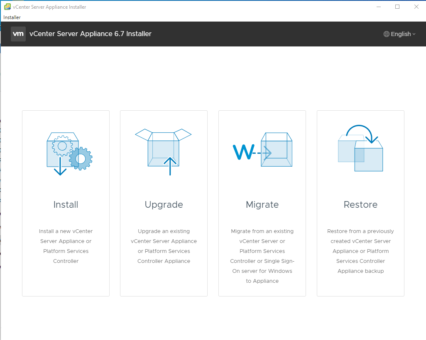Select the Restore heading
Viewport: 426px width, 340px height.
click(x=360, y=204)
